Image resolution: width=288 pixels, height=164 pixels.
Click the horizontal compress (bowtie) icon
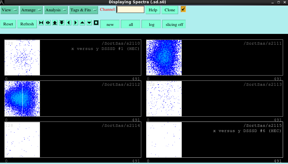[x=41, y=23]
